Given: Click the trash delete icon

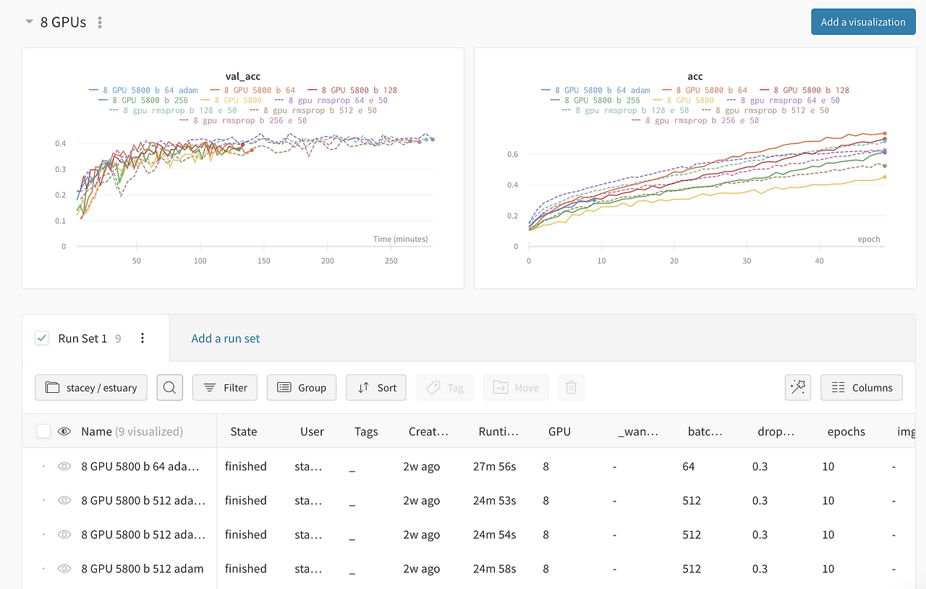Looking at the screenshot, I should 571,388.
